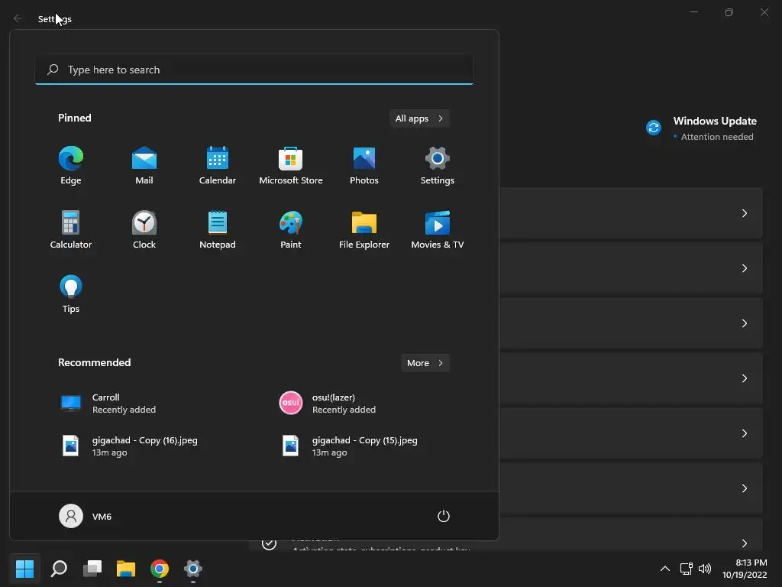Open File Explorer from taskbar

pyautogui.click(x=126, y=568)
